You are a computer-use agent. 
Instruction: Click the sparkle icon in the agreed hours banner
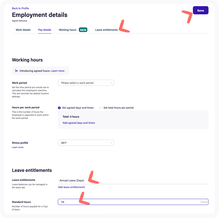click(x=16, y=70)
